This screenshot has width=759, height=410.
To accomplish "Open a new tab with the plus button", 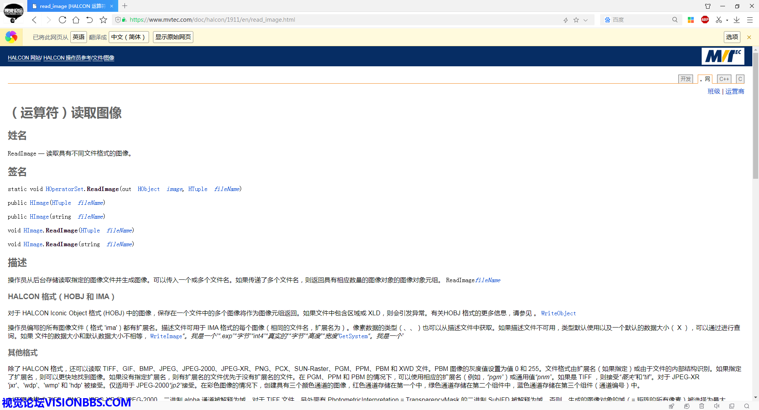I will (125, 6).
